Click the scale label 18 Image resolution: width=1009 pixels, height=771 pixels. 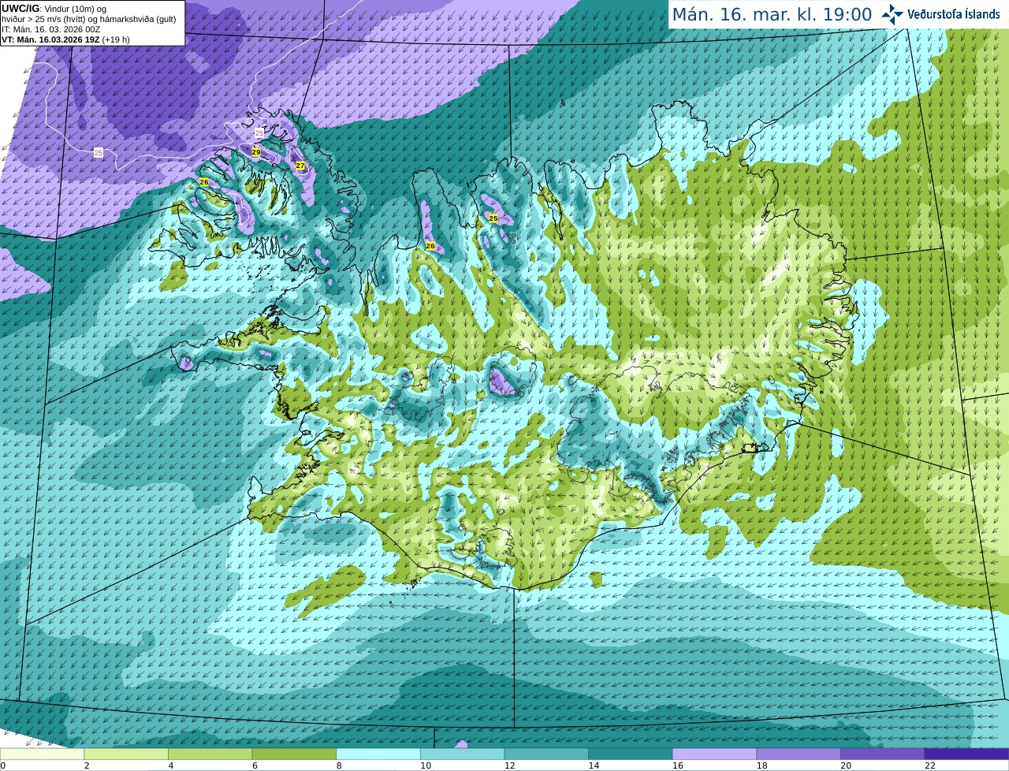[761, 765]
